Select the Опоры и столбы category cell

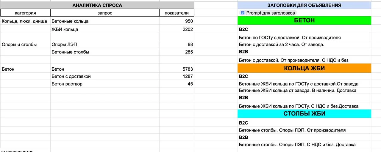tap(26, 45)
